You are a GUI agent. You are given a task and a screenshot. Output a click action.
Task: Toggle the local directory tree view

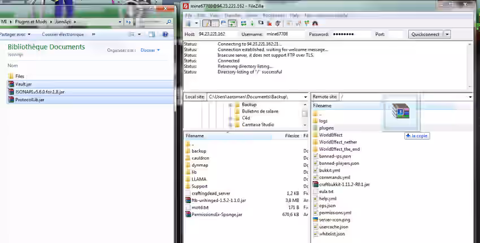pyautogui.click(x=215, y=24)
